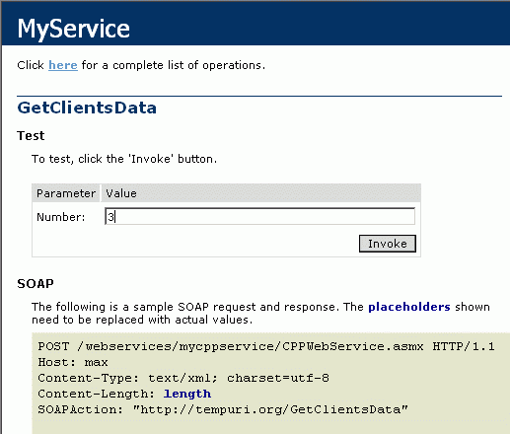Click the MyService page title
Screen dimensions: 510x434
coord(73,29)
